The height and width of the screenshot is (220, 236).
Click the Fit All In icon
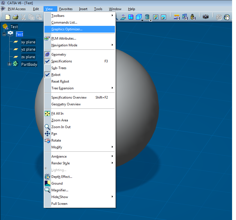pyautogui.click(x=47, y=114)
